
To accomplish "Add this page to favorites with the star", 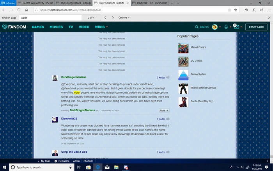I will (236, 10).
